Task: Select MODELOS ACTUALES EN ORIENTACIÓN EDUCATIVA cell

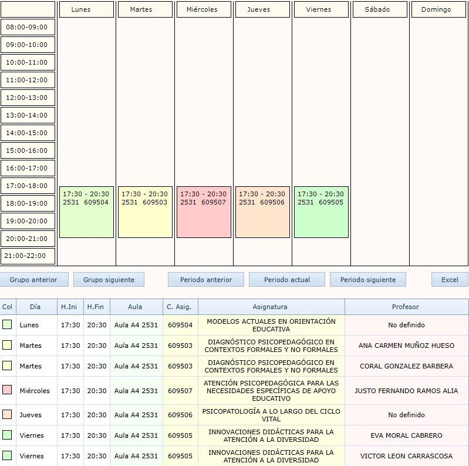Action: coord(271,325)
